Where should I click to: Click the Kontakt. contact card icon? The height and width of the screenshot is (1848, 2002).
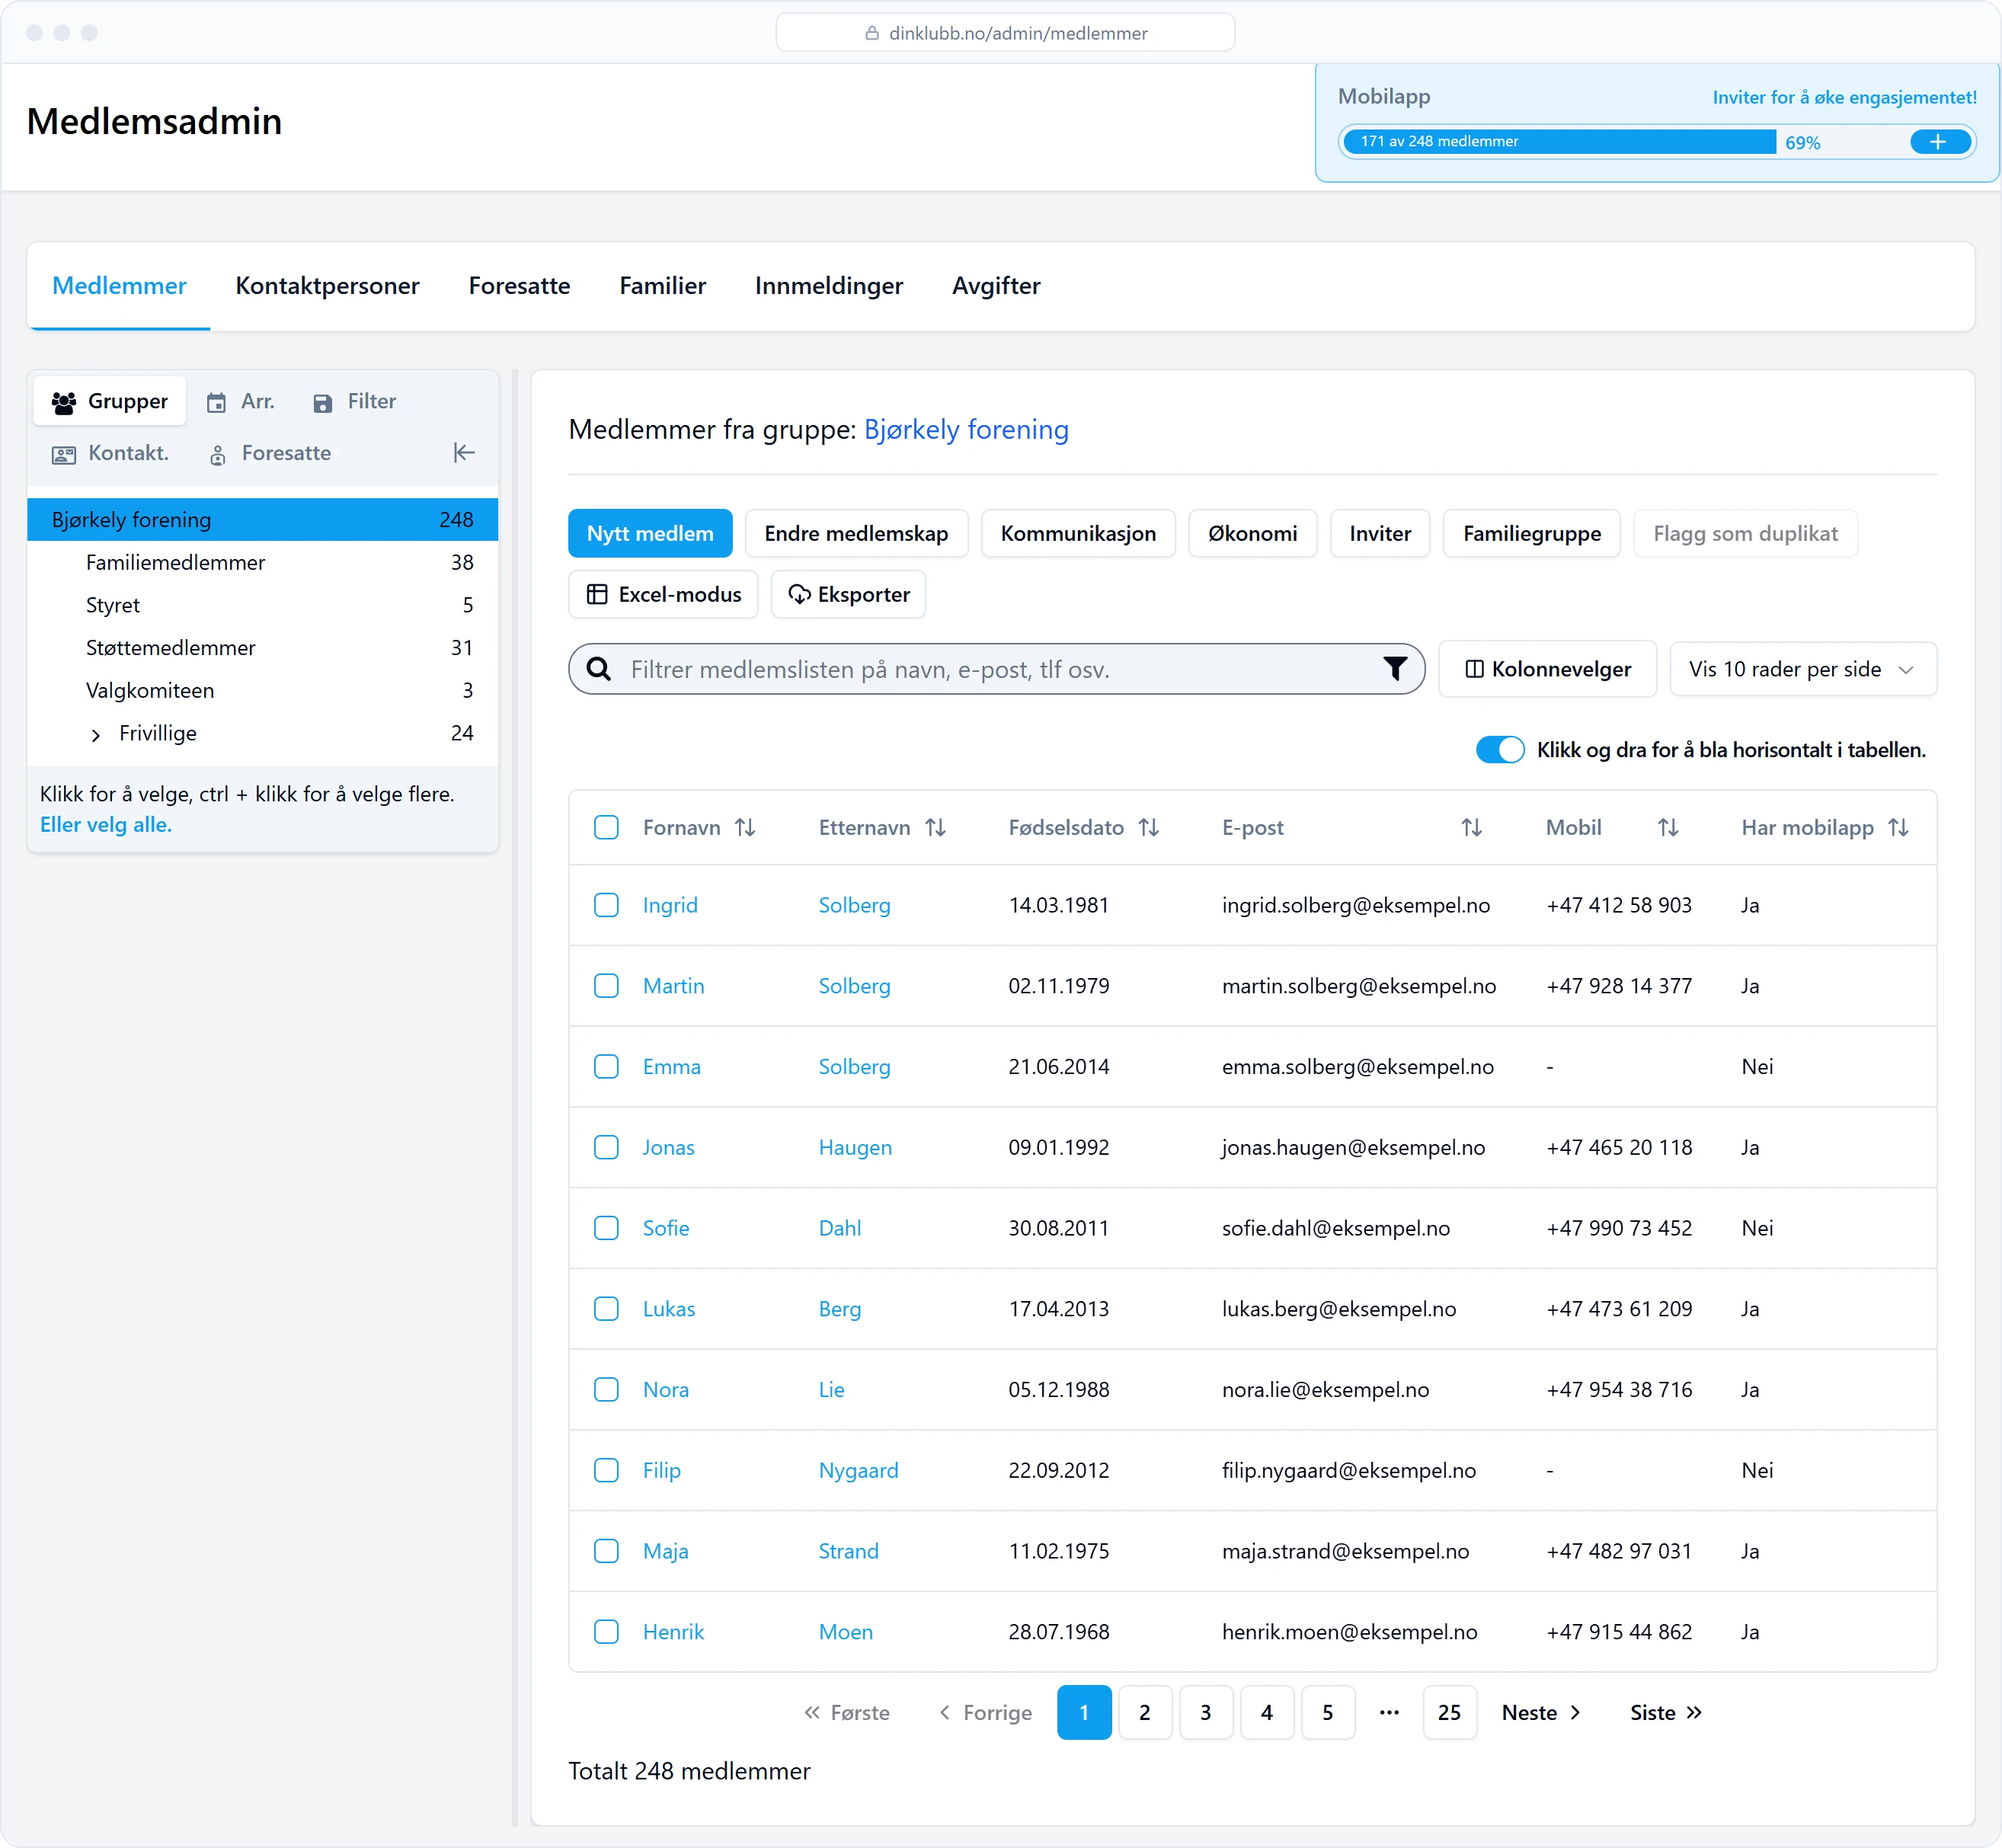point(64,455)
